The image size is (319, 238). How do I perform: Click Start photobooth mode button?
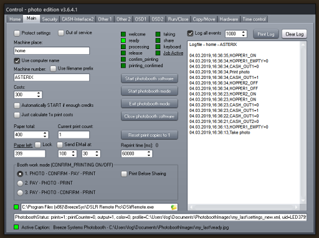pos(150,91)
